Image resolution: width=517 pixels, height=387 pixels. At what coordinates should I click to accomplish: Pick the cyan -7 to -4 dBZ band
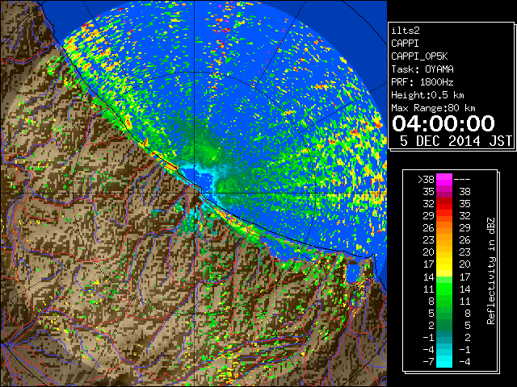(x=444, y=361)
